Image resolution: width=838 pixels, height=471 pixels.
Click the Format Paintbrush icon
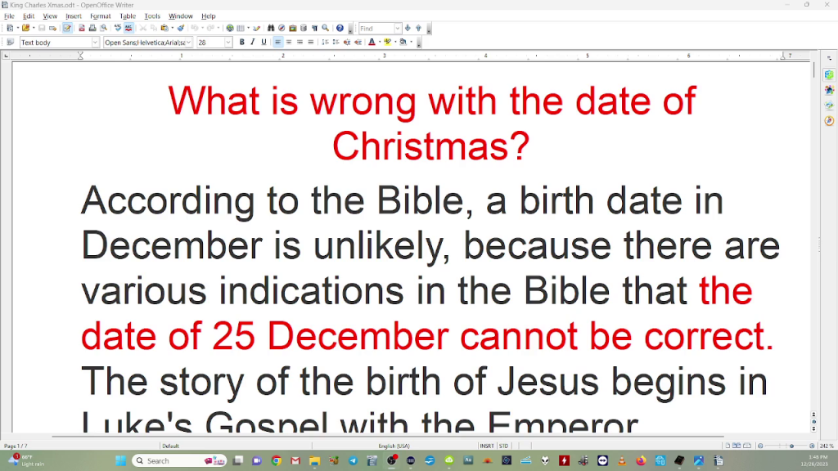[x=181, y=28]
